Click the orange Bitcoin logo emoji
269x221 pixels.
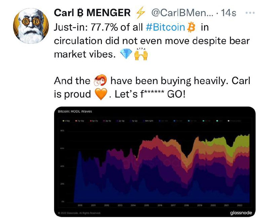click(x=191, y=27)
